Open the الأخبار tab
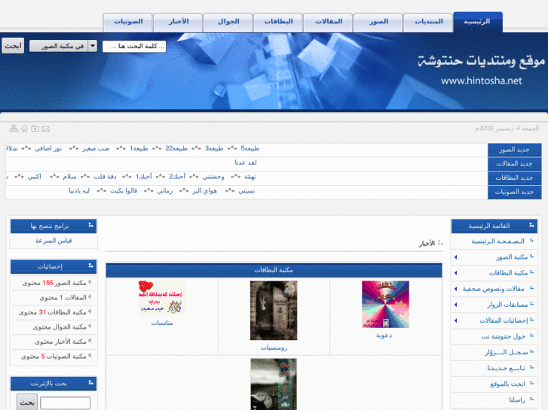 (x=178, y=23)
